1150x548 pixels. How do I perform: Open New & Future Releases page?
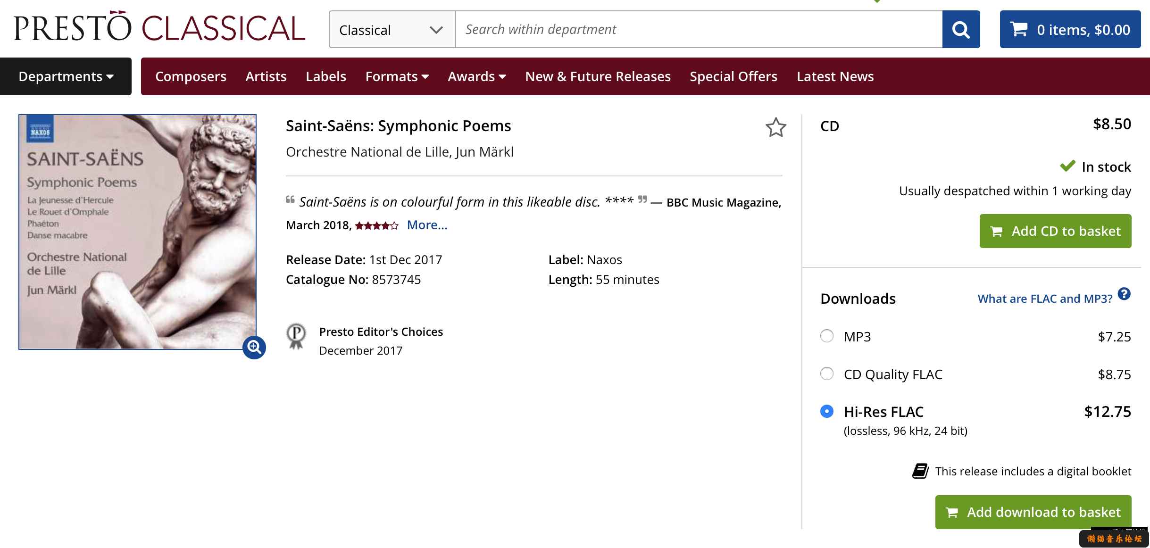[x=598, y=76]
